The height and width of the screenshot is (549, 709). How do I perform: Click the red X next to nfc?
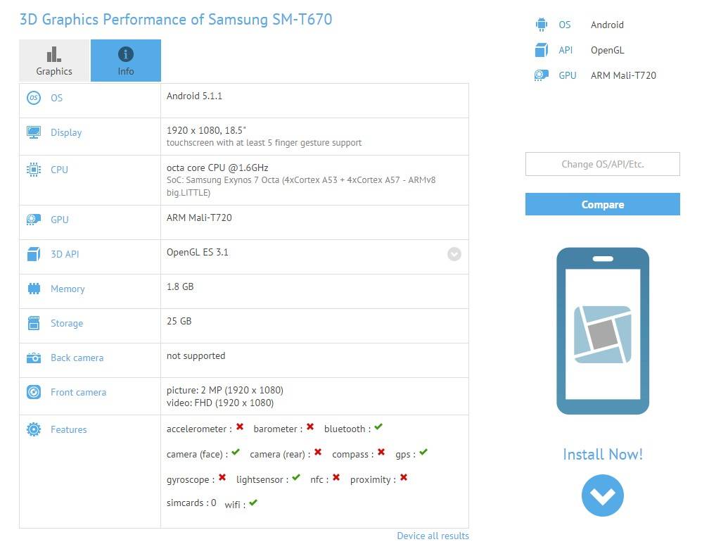pyautogui.click(x=336, y=477)
